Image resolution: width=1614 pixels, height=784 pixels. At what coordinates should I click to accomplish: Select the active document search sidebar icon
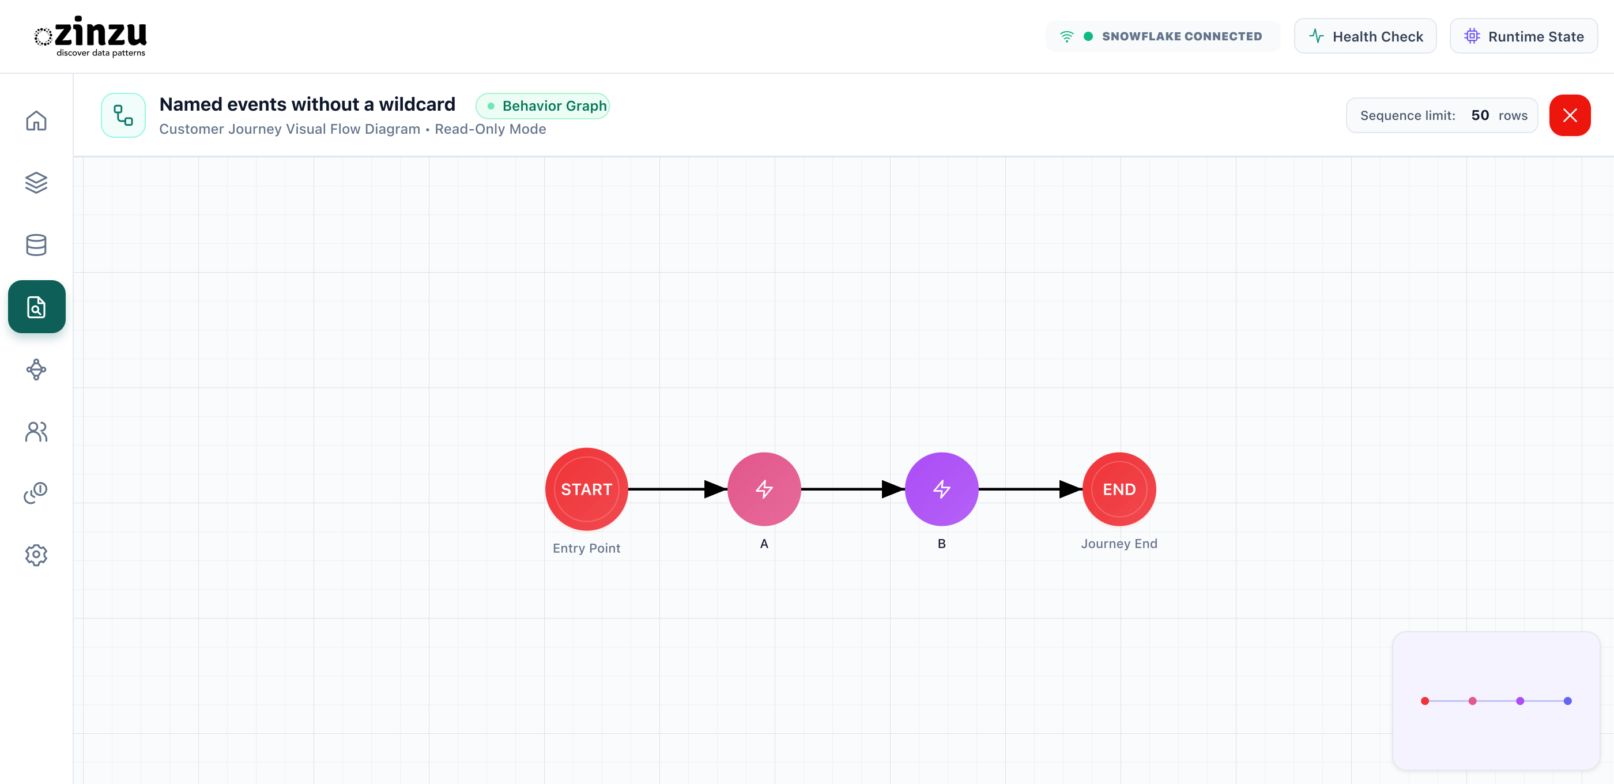click(36, 307)
